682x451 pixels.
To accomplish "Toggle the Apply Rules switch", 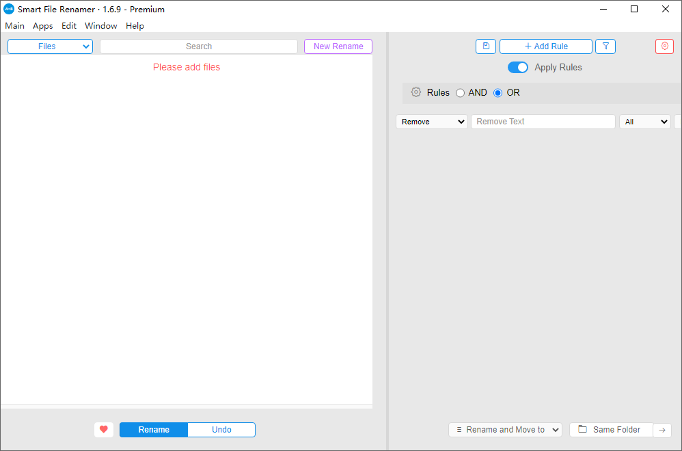I will (517, 68).
